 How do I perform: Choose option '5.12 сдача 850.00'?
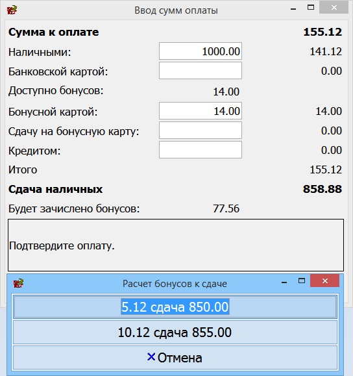(x=175, y=307)
